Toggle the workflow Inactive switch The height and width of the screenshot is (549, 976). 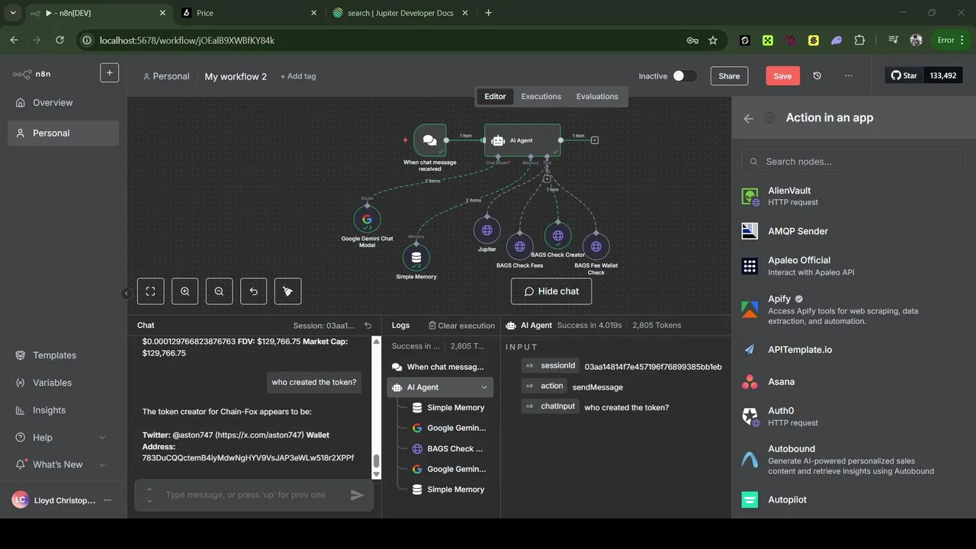tap(684, 76)
